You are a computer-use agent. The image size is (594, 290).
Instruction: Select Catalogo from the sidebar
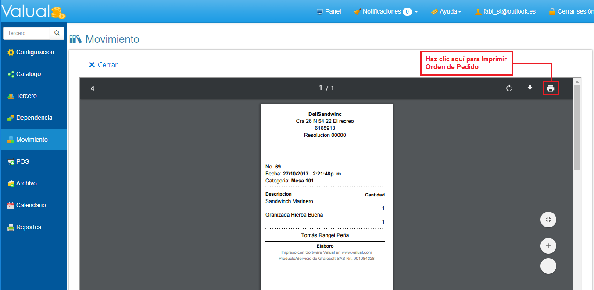pos(29,74)
